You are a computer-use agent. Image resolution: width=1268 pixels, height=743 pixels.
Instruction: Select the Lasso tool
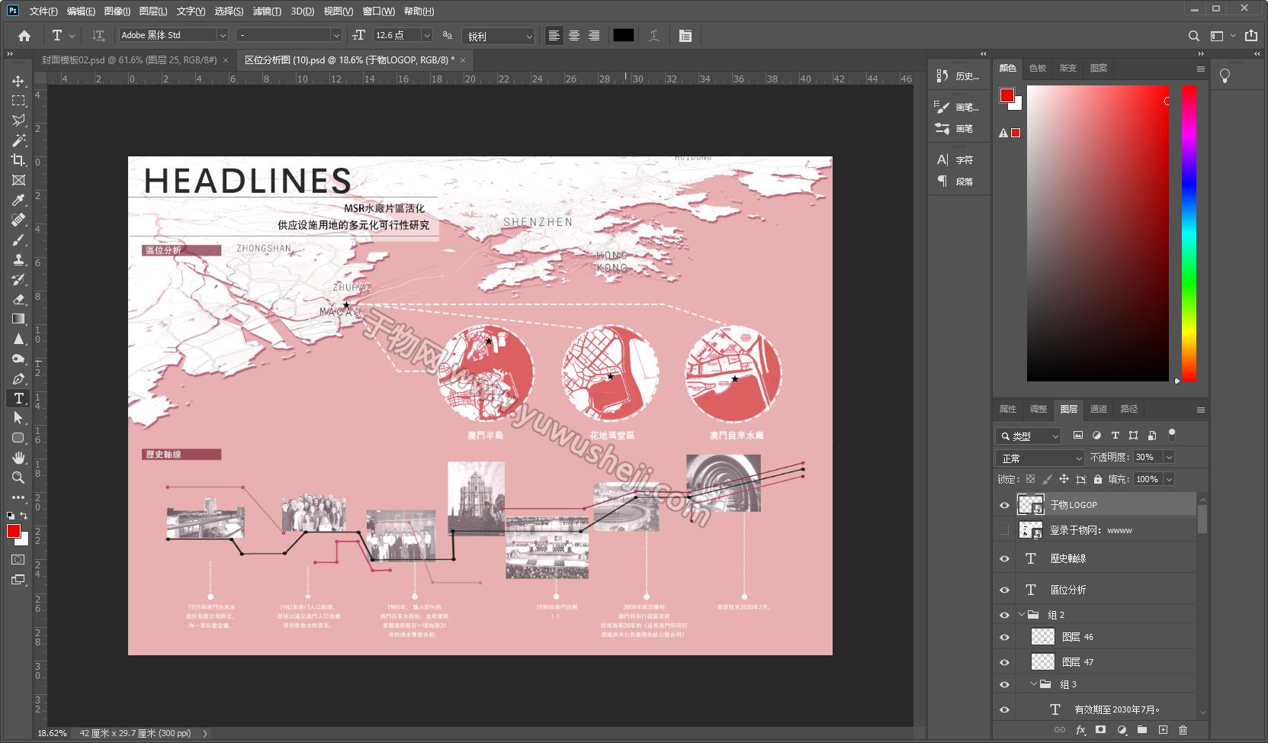tap(18, 121)
